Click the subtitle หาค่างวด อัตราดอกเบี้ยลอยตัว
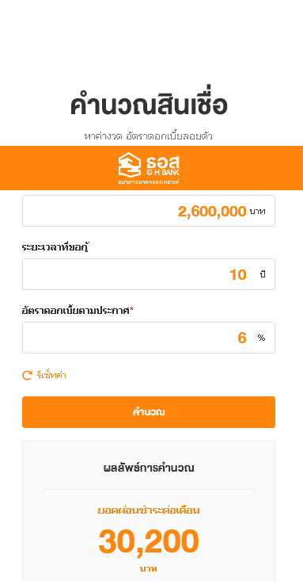Screen dimensions: 303x581 pyautogui.click(x=149, y=136)
